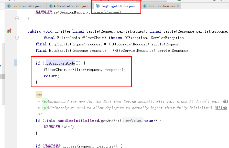
Task: Close the SingleSignOutFilter.java tab
Action: [x=138, y=6]
